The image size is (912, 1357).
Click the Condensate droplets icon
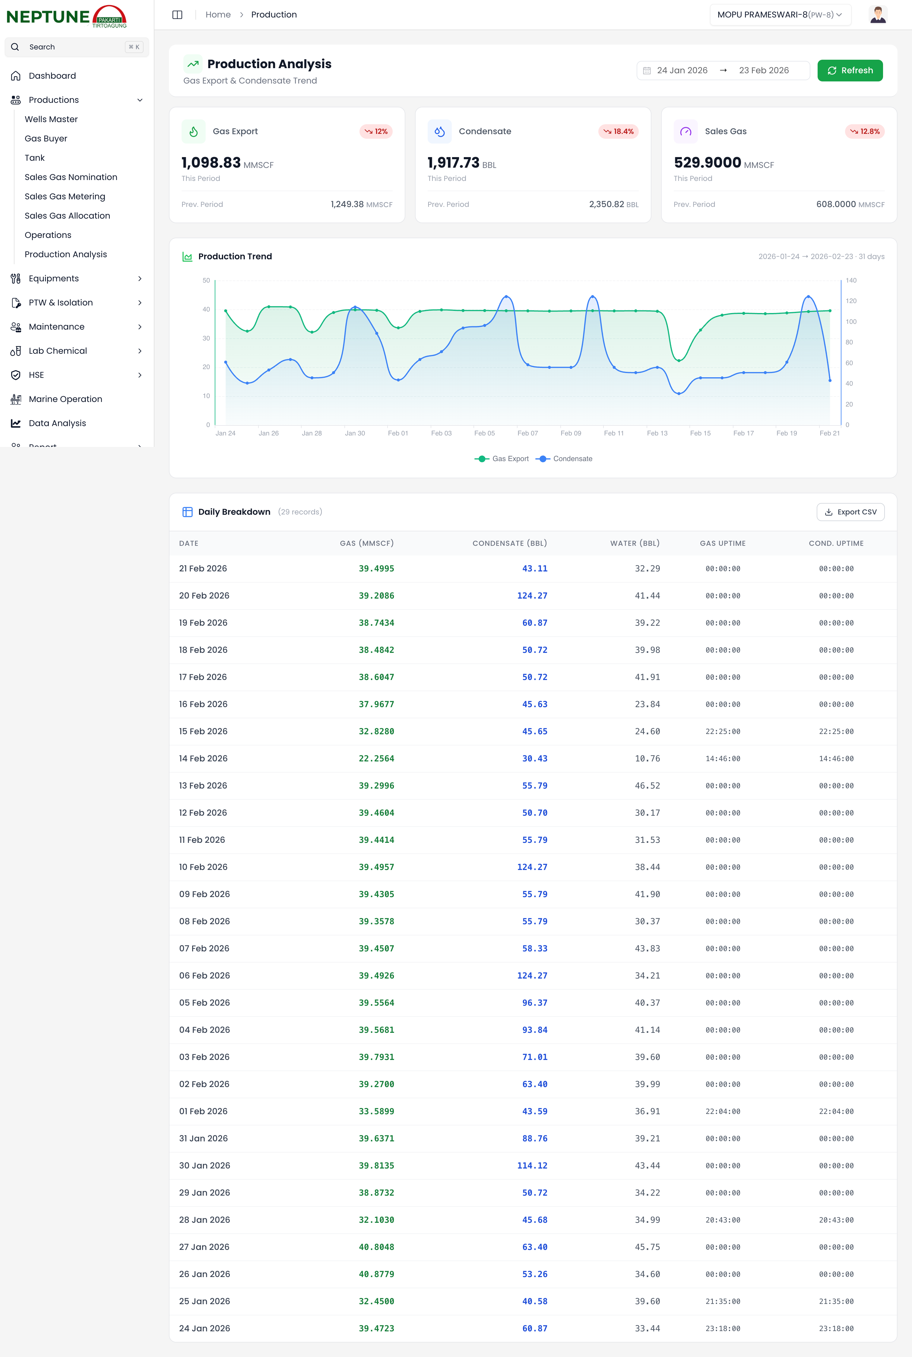coord(439,131)
